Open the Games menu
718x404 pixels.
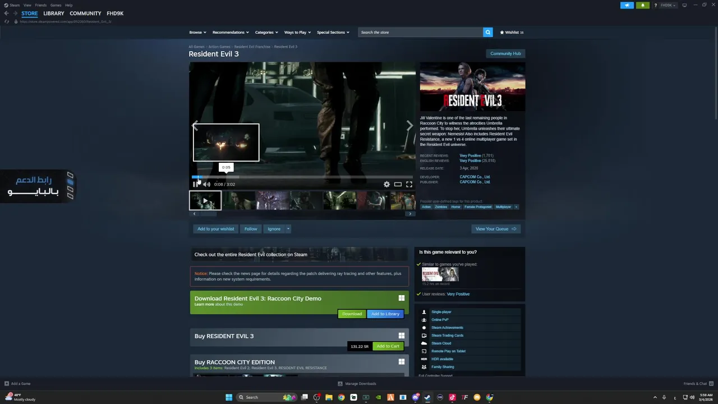(56, 5)
